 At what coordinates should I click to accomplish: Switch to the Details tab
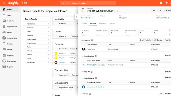[x=85, y=24]
